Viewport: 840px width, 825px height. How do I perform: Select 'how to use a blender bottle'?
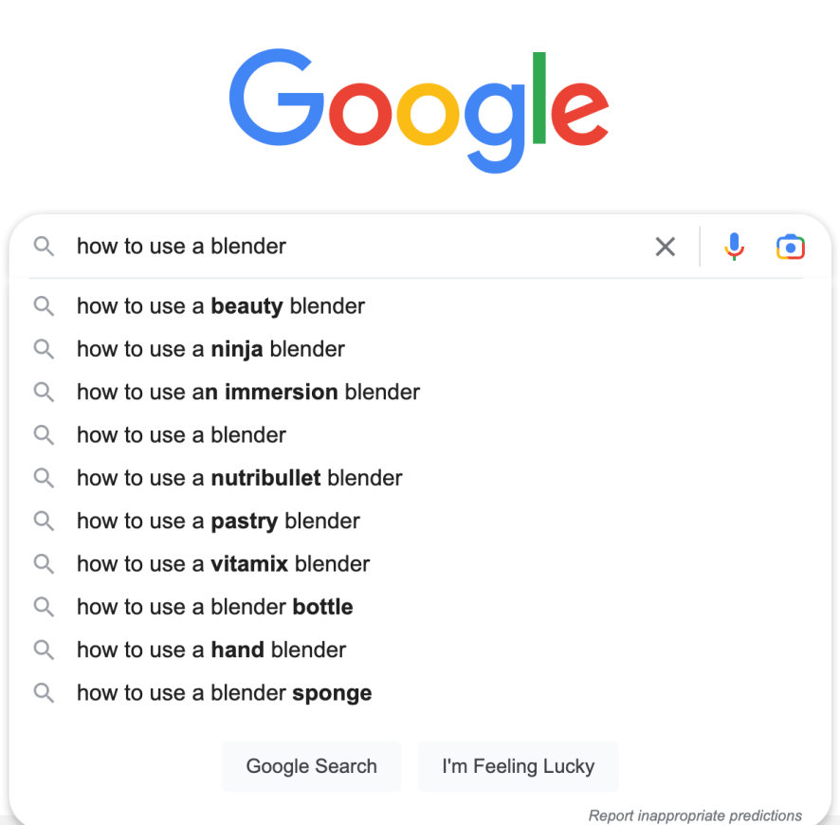(420, 607)
